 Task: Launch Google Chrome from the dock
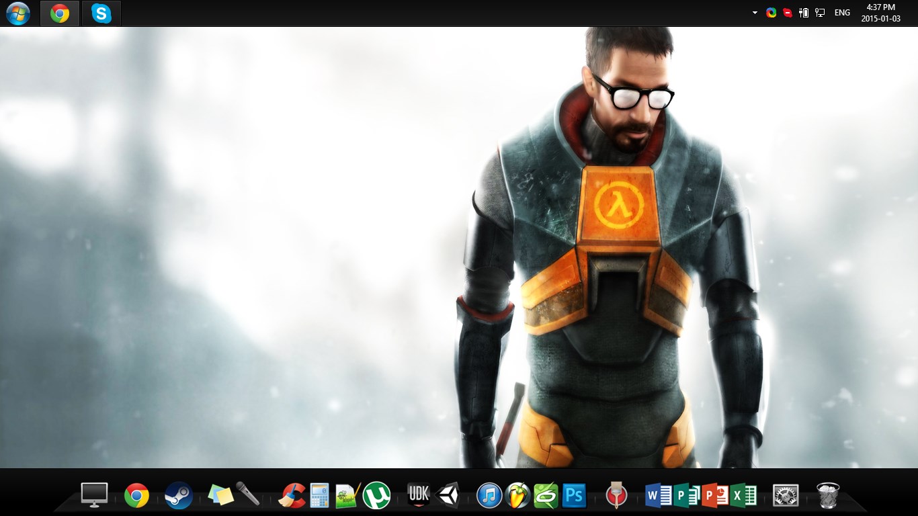tap(136, 496)
